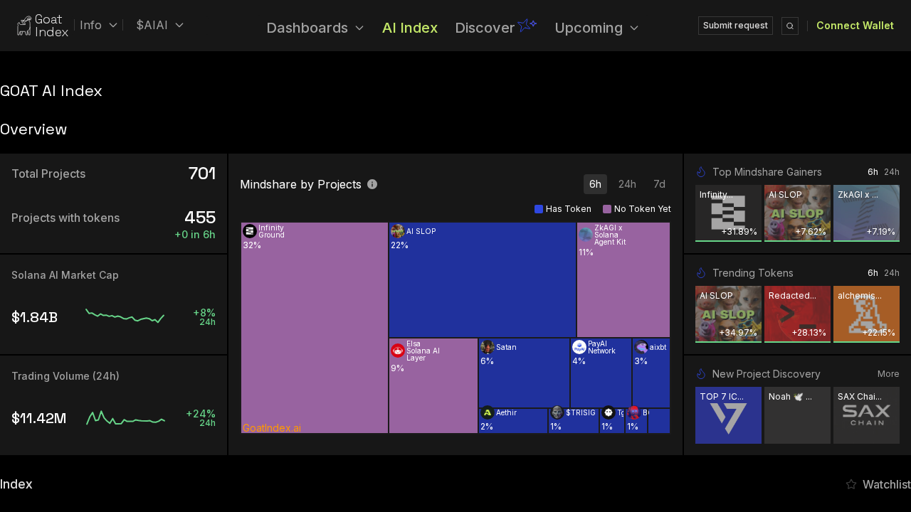This screenshot has width=911, height=512.
Task: Click the Watchlist star icon
Action: 851,484
